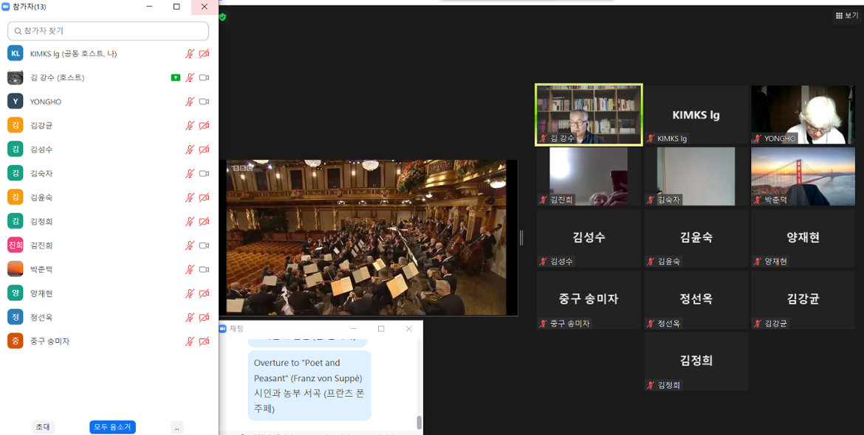Click the muted mic icon for 정선옥
The height and width of the screenshot is (435, 864).
pos(190,317)
